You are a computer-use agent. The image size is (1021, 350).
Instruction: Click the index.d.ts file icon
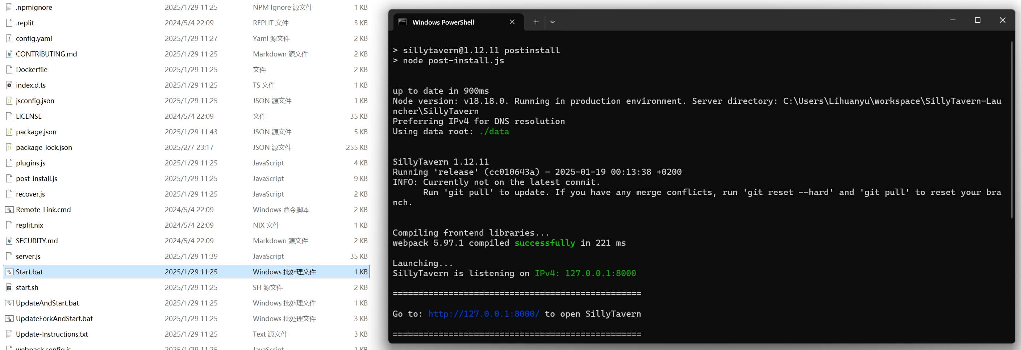click(x=9, y=85)
